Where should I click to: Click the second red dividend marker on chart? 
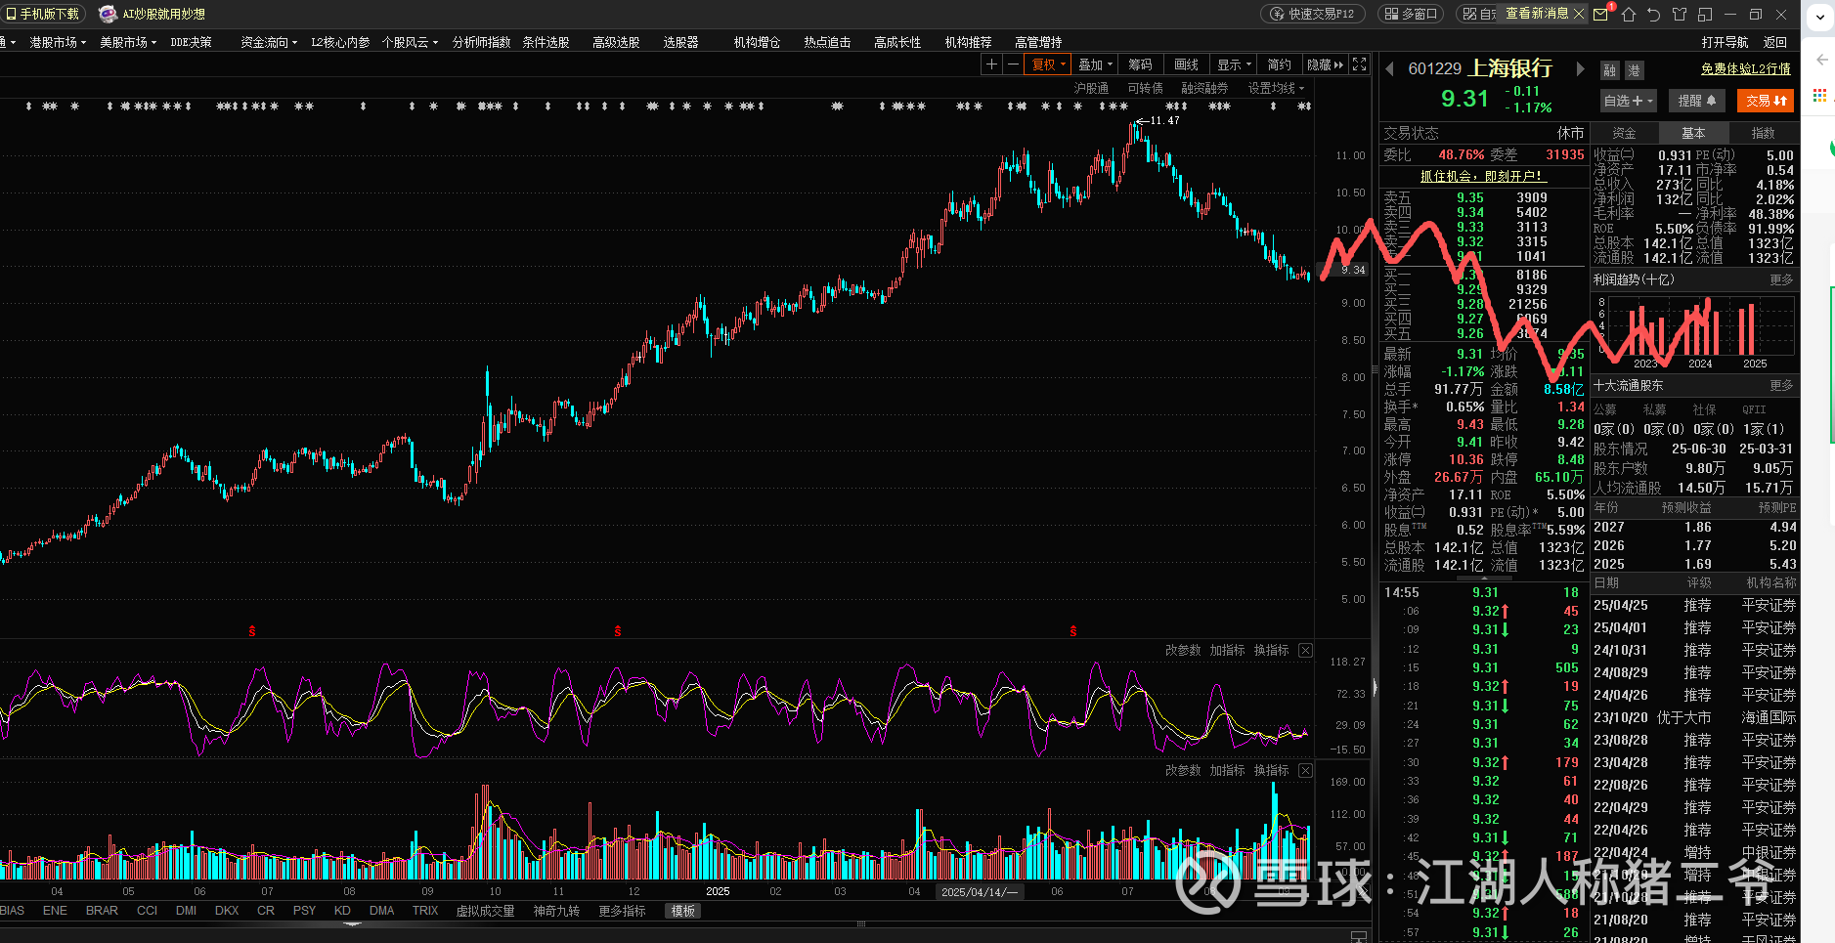[618, 631]
